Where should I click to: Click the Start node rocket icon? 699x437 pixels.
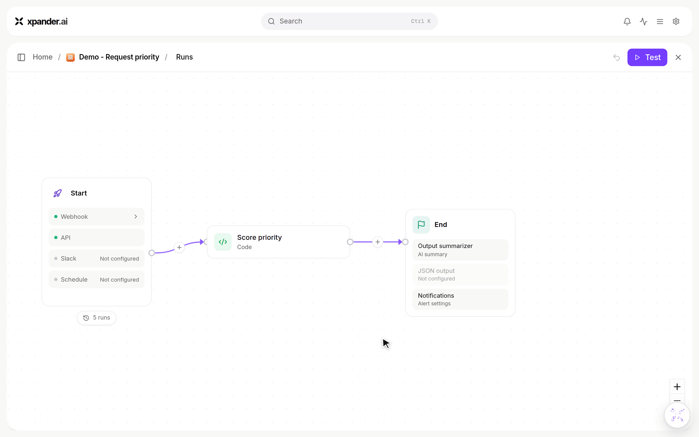point(58,193)
